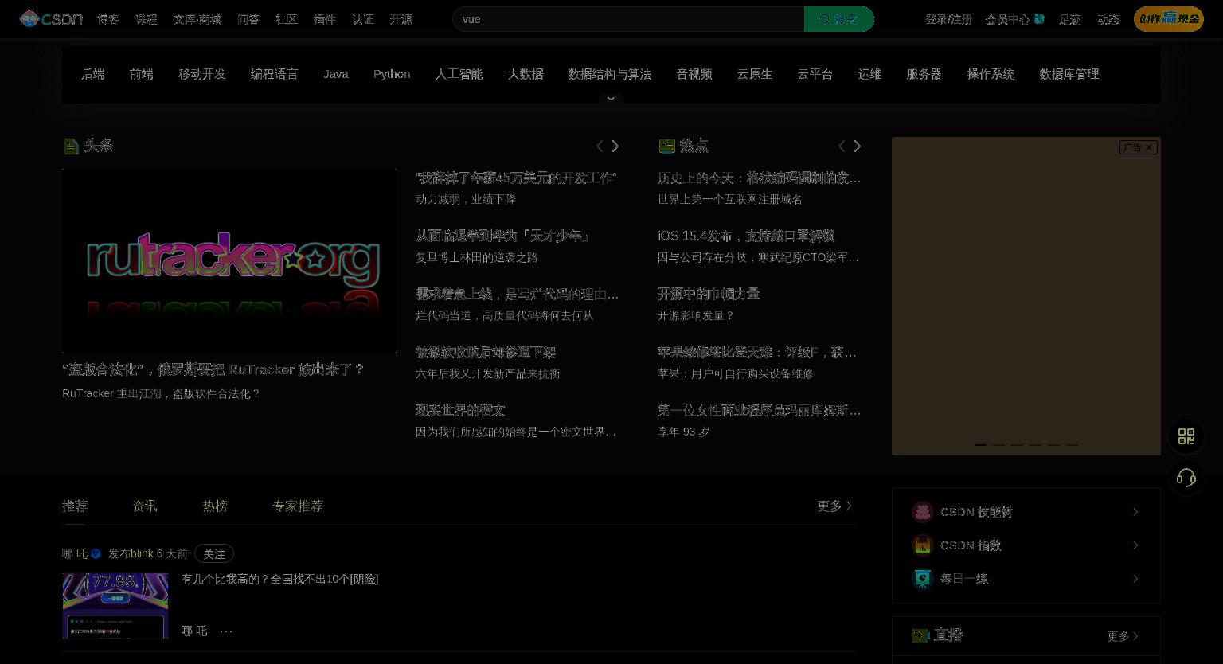Image resolution: width=1223 pixels, height=664 pixels.
Task: Click 登录/注册 link
Action: coord(948,19)
